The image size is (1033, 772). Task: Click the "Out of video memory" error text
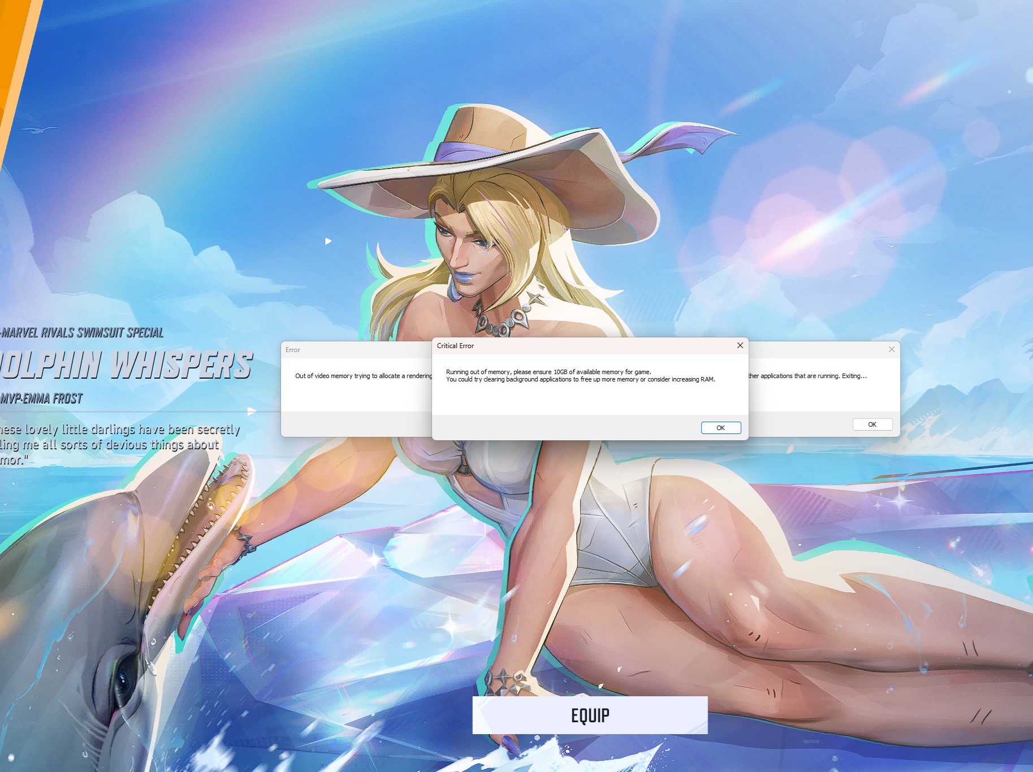[x=363, y=376]
